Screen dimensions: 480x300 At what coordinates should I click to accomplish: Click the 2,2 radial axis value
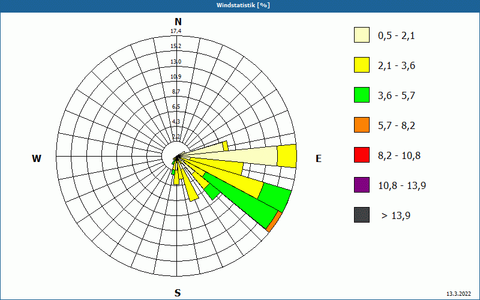tap(176, 137)
